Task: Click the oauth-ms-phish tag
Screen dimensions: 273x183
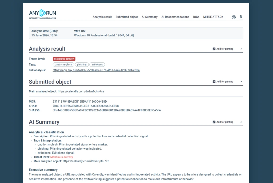Action: pyautogui.click(x=63, y=65)
